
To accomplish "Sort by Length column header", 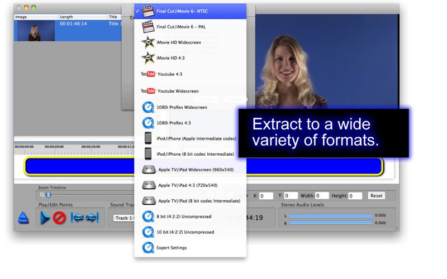I will point(83,17).
